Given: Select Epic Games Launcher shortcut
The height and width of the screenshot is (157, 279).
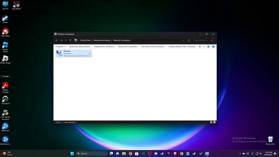Looking at the screenshot, I should [5, 115].
